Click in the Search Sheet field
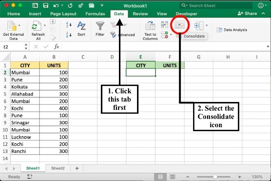Screen dimensions: 271x181 tap(216, 6)
